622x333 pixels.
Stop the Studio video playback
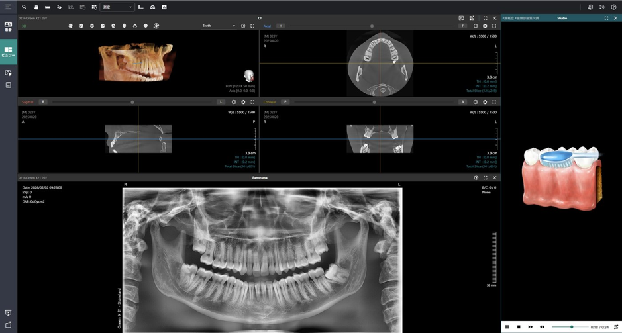pos(519,327)
